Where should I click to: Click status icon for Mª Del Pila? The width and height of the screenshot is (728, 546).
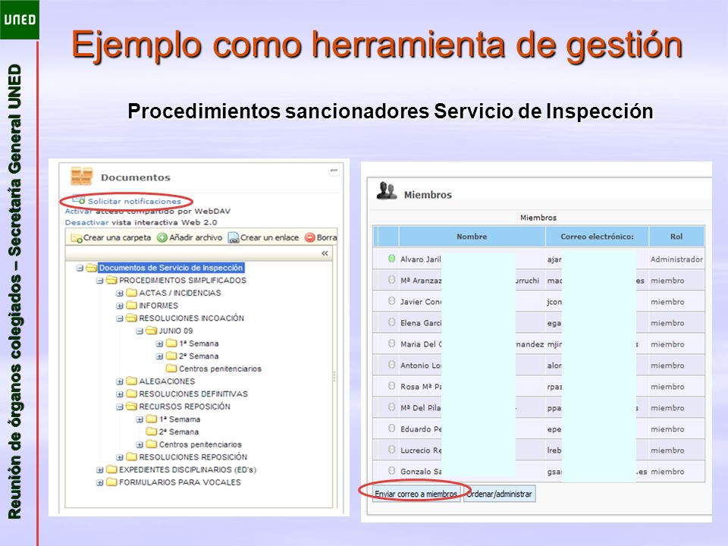pos(391,407)
